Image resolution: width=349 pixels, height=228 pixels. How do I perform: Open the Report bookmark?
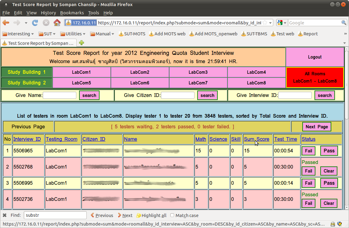point(308,34)
